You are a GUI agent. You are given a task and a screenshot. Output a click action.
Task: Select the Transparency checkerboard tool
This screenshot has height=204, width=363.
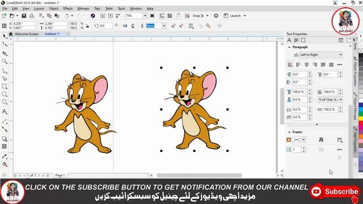pyautogui.click(x=5, y=146)
